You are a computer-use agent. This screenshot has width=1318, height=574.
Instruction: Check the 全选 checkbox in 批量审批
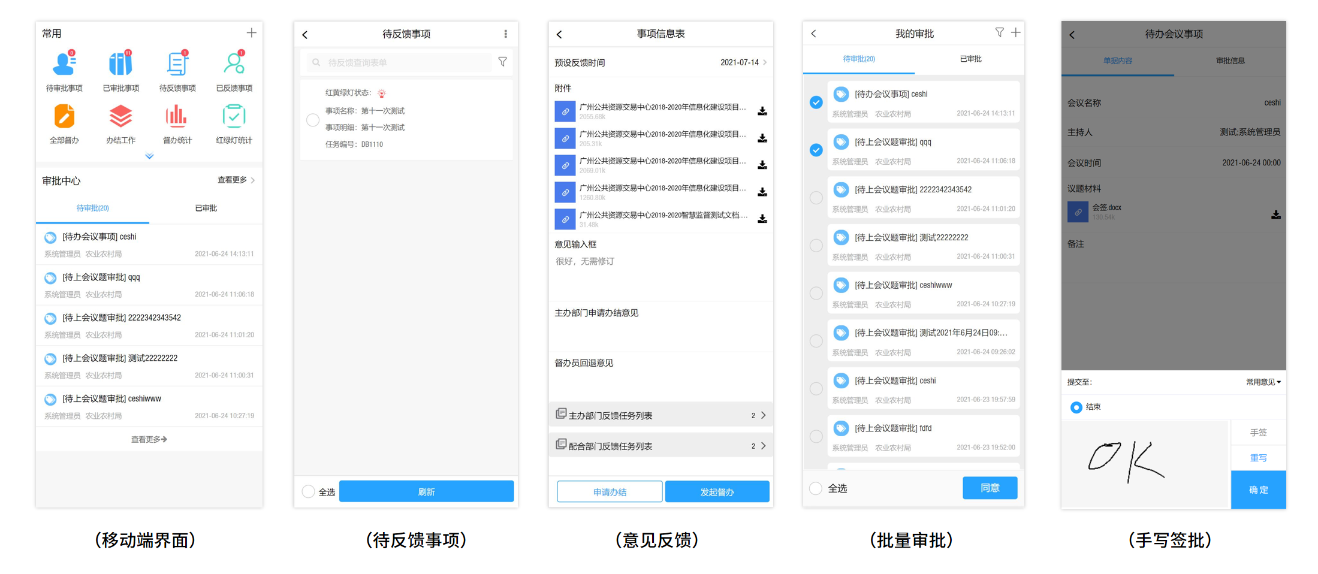[x=816, y=488]
